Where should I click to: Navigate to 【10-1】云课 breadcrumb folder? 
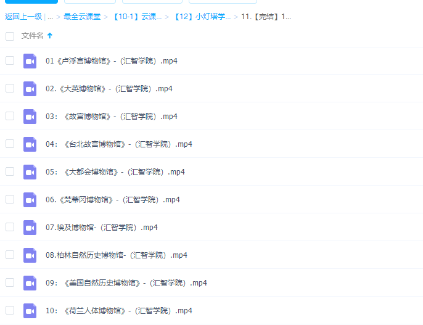[137, 17]
